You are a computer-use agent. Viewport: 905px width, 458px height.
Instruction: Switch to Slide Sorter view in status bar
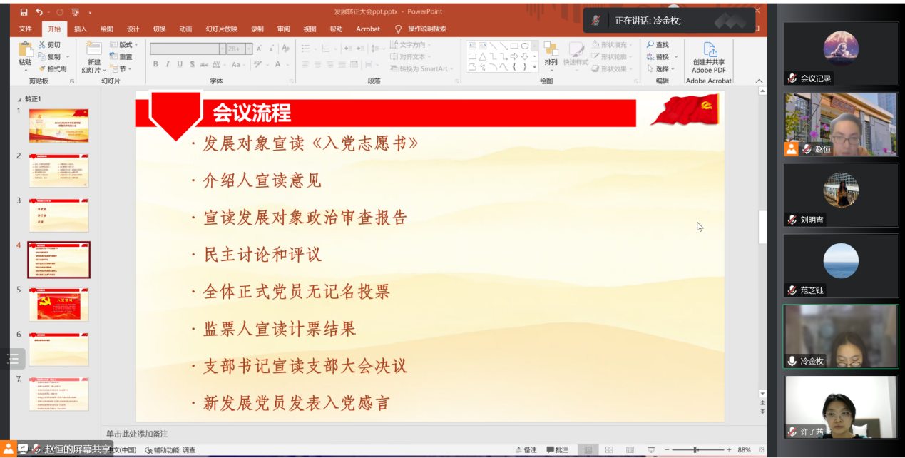pos(610,449)
